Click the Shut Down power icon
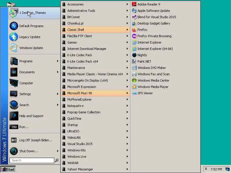Image resolution: width=231 pixels, height=173 pixels. coord(14,151)
